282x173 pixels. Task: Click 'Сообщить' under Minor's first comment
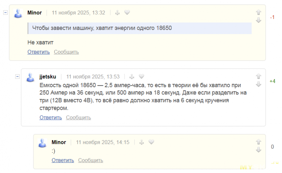coord(66,52)
